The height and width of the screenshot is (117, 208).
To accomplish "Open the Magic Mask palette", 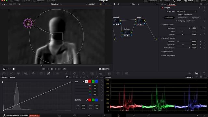I will pyautogui.click(x=92, y=73).
